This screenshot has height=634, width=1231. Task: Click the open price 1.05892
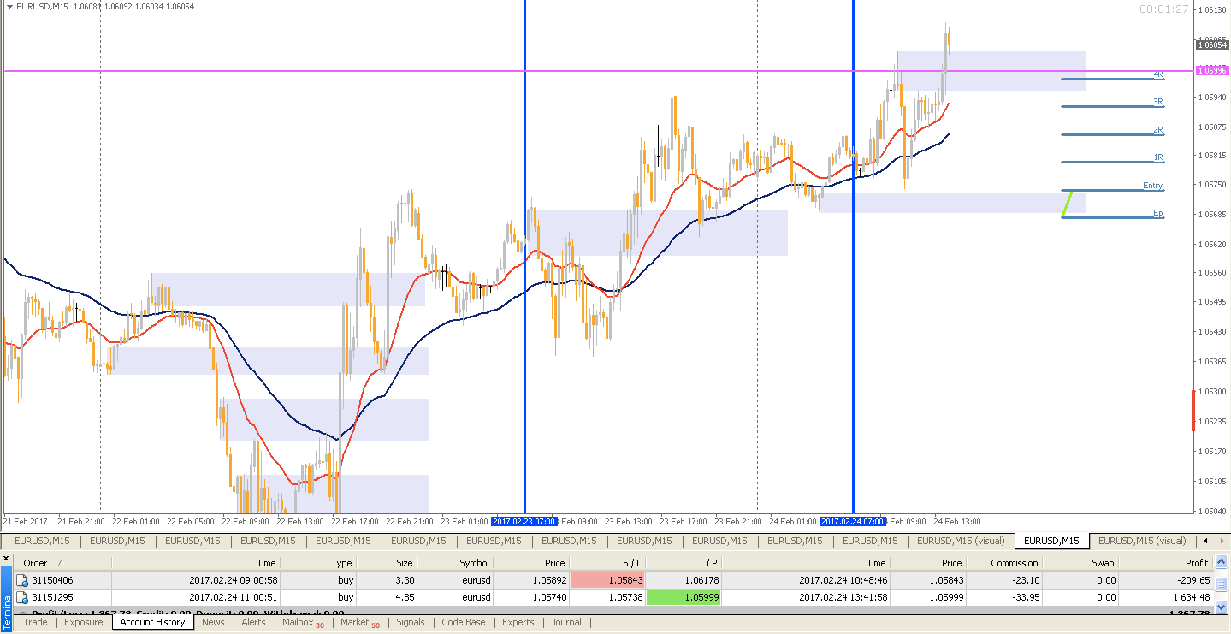[548, 580]
